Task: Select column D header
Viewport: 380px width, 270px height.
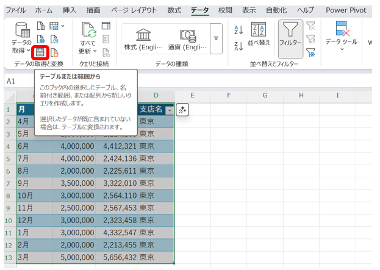Action: point(156,96)
